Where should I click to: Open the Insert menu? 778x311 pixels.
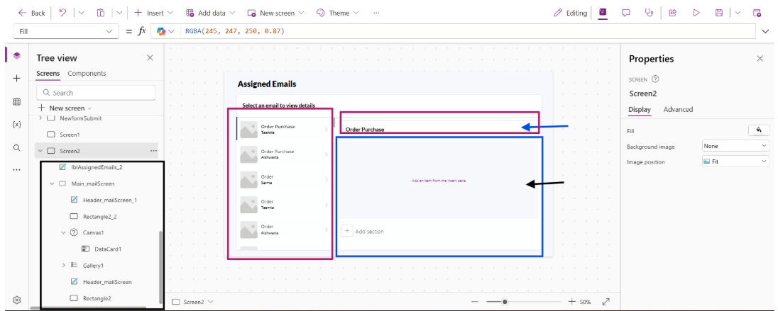click(153, 13)
